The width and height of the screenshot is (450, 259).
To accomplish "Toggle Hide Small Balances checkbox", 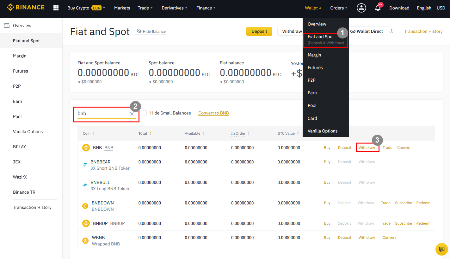I will pyautogui.click(x=144, y=113).
